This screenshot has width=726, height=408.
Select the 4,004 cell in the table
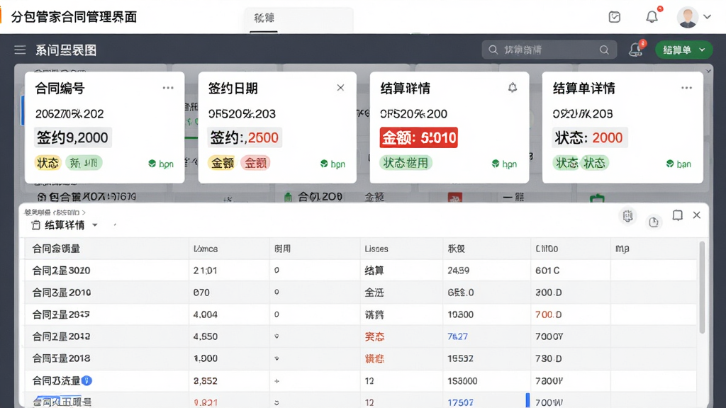click(x=205, y=314)
